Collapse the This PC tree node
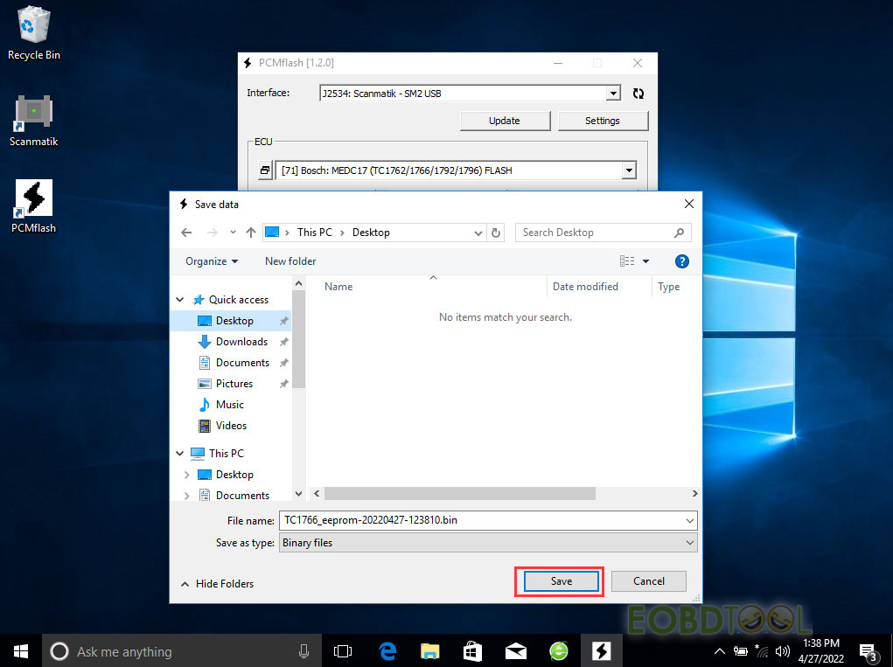 point(181,454)
